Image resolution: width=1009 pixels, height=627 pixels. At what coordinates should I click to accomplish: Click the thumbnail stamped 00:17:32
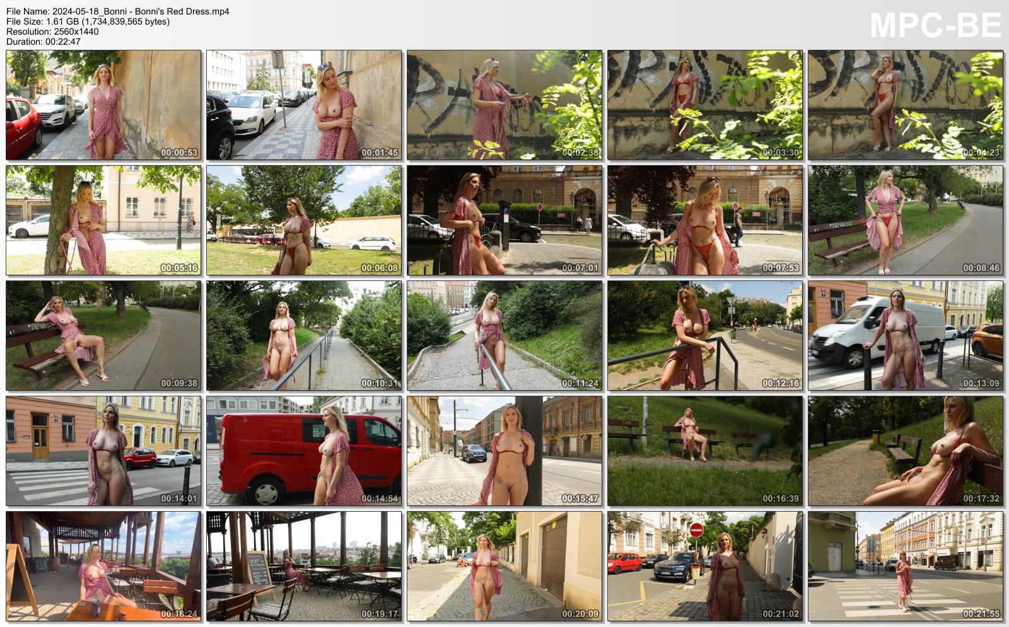906,451
